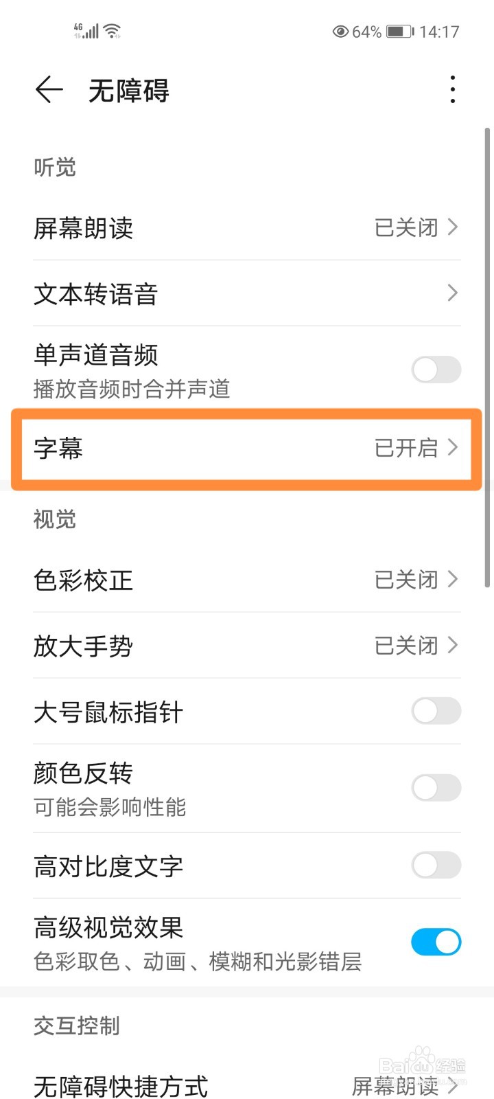
Task: Enable 高对比度文字 switch
Action: click(436, 865)
